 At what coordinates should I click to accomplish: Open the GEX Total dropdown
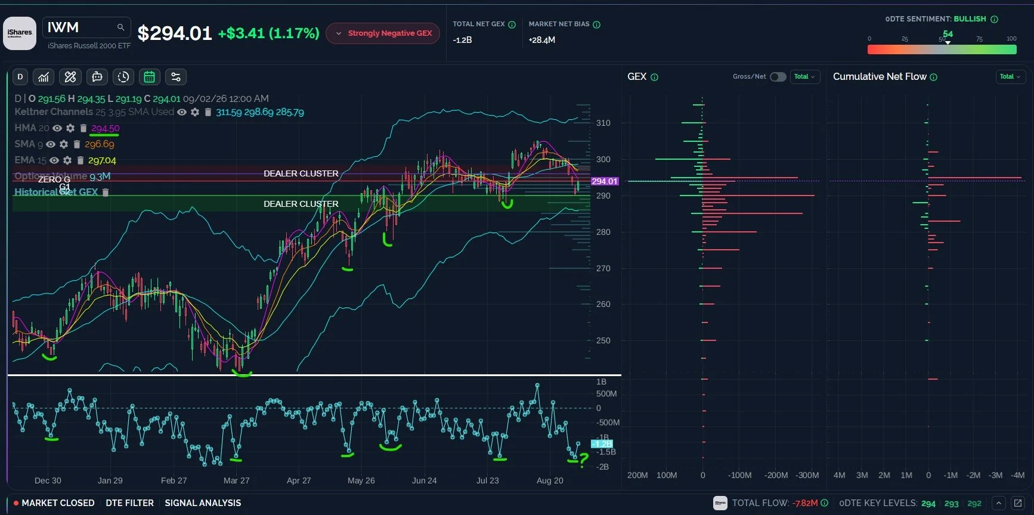click(x=805, y=77)
